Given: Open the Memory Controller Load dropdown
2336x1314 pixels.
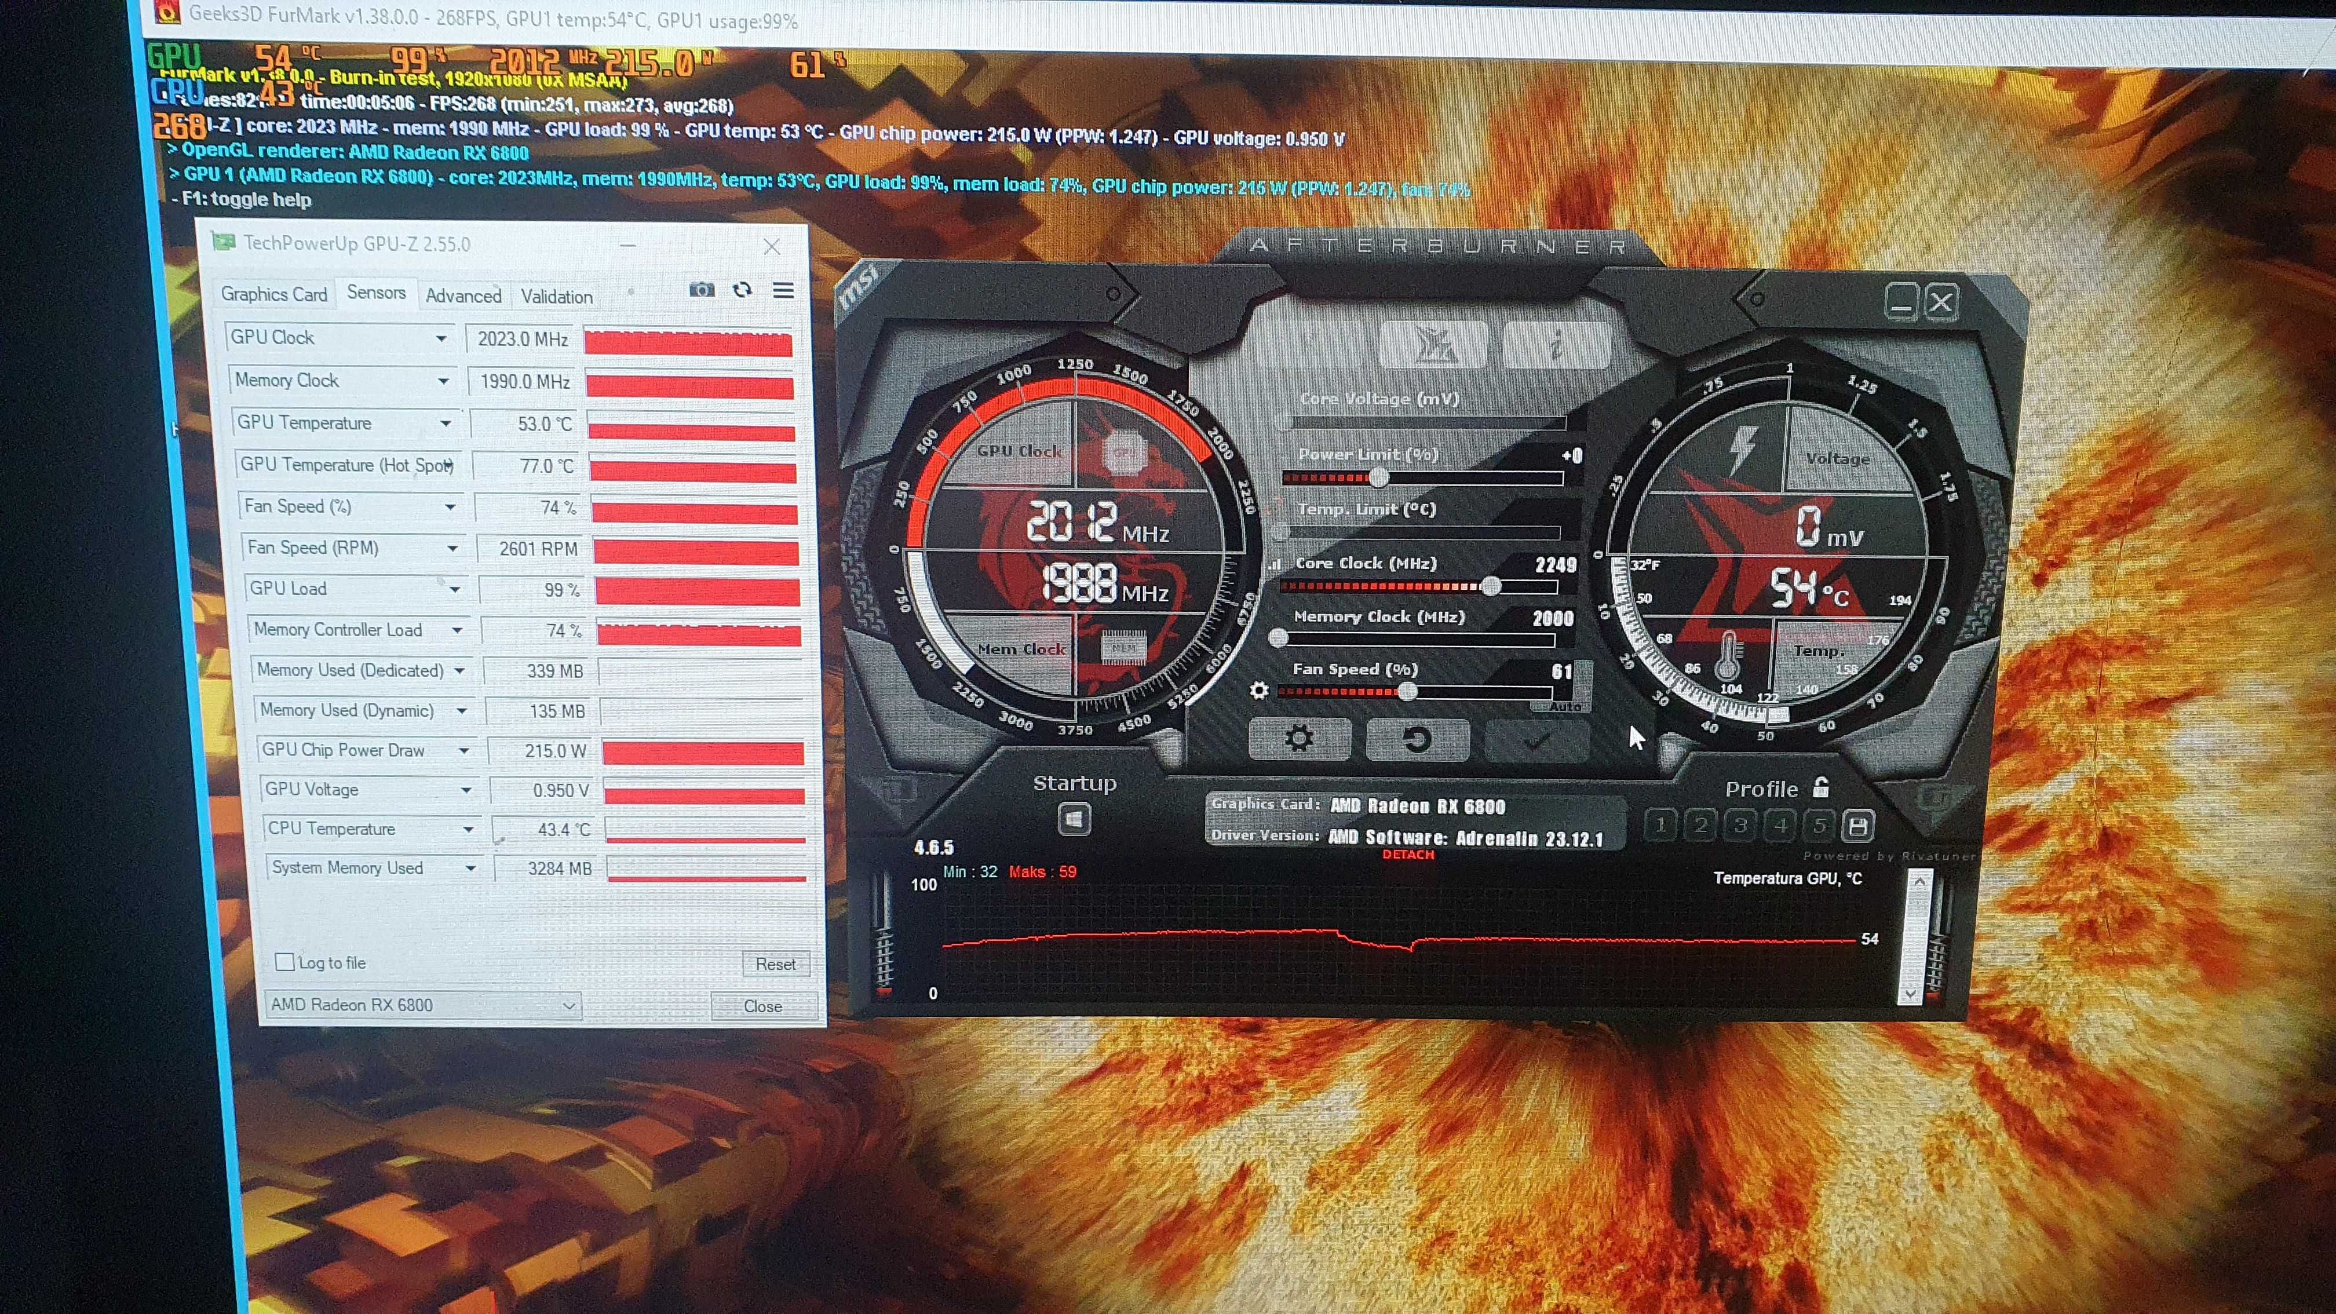Looking at the screenshot, I should click(x=457, y=630).
